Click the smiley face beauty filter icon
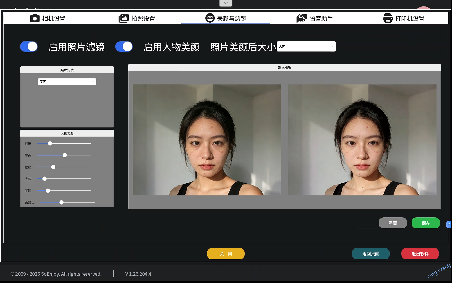Viewport: 452px width, 283px height. point(210,18)
